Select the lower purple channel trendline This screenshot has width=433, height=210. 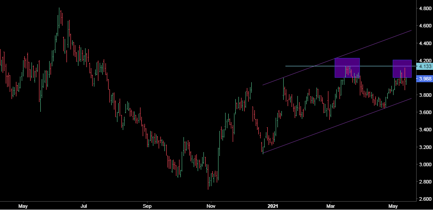click(x=337, y=126)
